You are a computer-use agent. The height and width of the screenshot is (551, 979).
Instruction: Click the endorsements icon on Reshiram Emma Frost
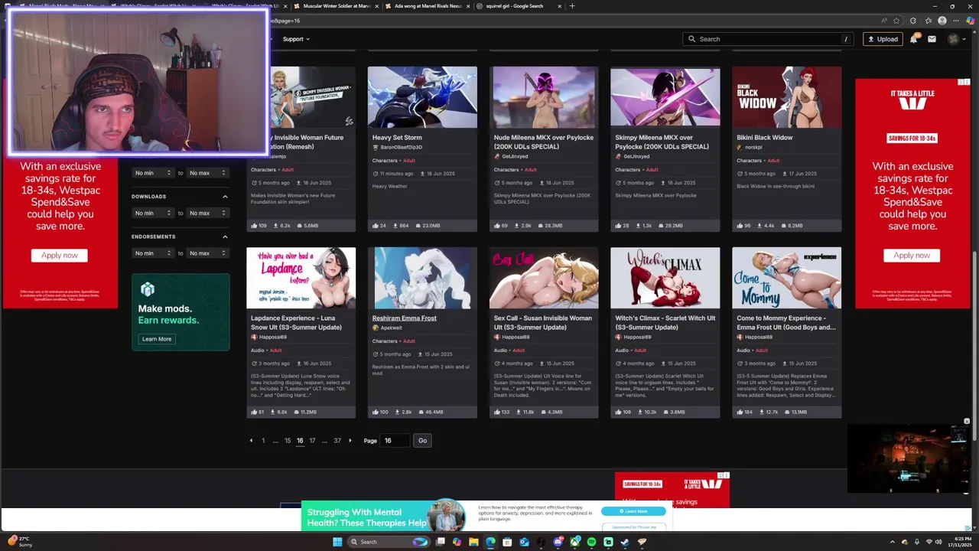click(x=376, y=412)
